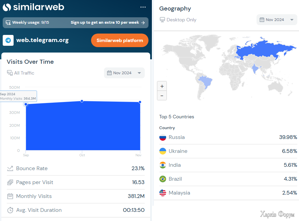Click the Telegram site favicon

[8, 40]
